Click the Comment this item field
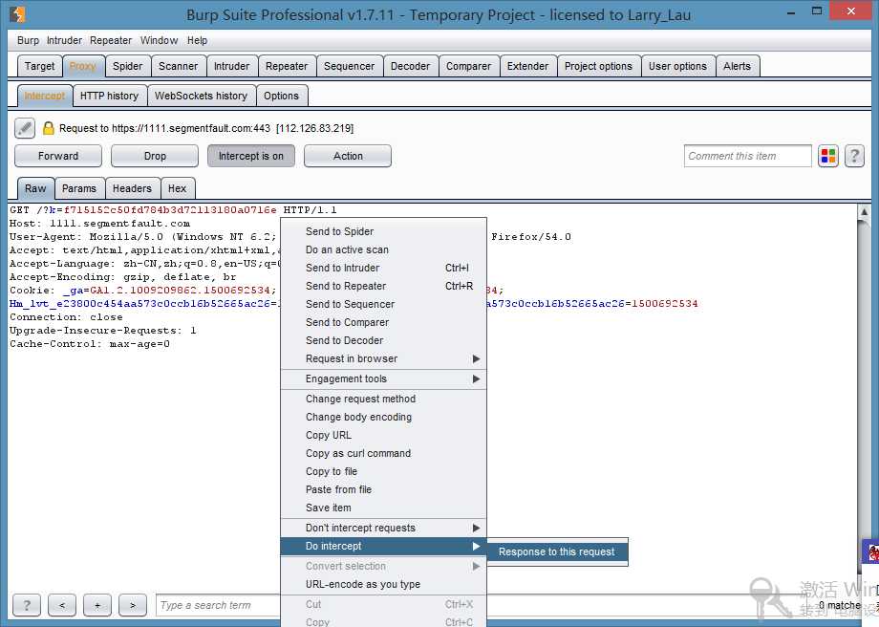Image resolution: width=879 pixels, height=627 pixels. pyautogui.click(x=747, y=156)
